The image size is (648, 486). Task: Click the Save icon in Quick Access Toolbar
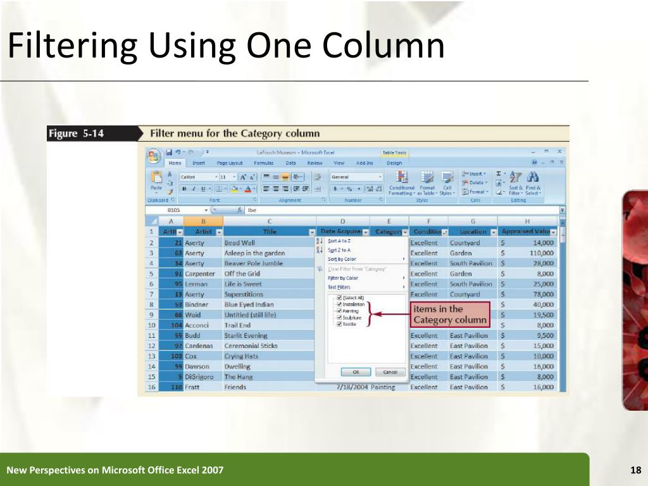pyautogui.click(x=170, y=153)
